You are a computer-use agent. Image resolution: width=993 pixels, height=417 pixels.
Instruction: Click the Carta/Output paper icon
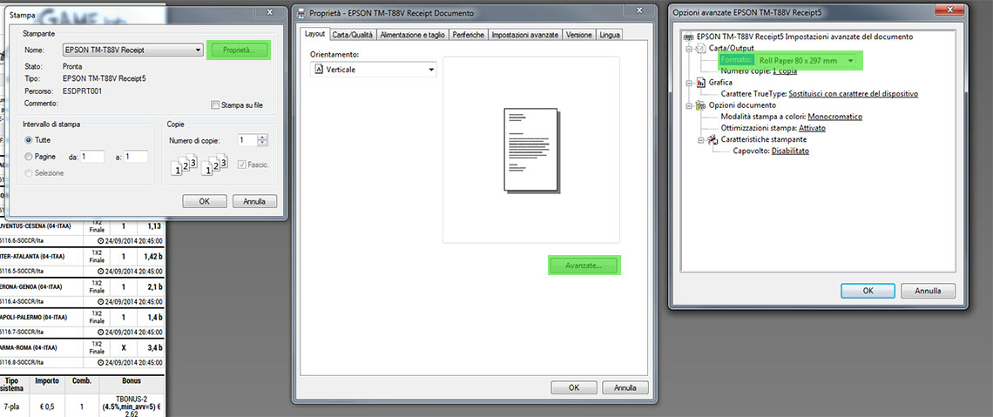pyautogui.click(x=700, y=48)
